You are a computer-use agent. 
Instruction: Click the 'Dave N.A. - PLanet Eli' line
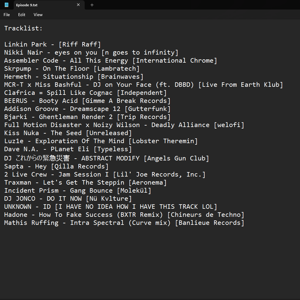point(68,149)
